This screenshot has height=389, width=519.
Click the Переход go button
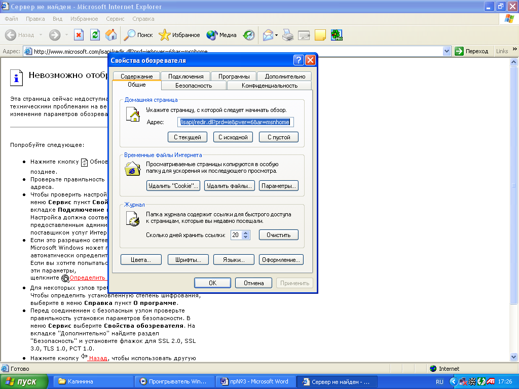tap(472, 51)
